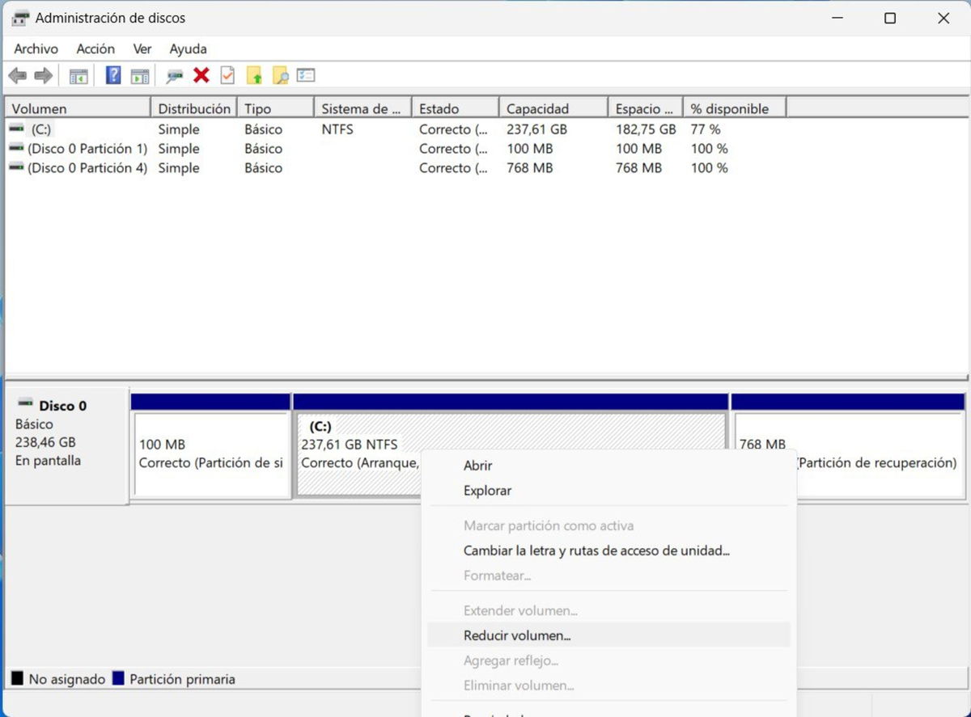Open the Acción menu
The height and width of the screenshot is (717, 971).
click(x=95, y=49)
